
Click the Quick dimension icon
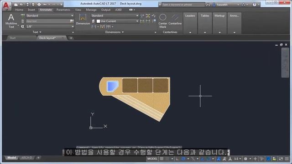click(x=102, y=26)
